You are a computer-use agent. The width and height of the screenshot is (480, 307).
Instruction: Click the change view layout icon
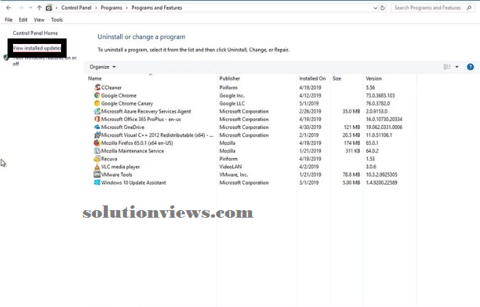click(x=447, y=67)
